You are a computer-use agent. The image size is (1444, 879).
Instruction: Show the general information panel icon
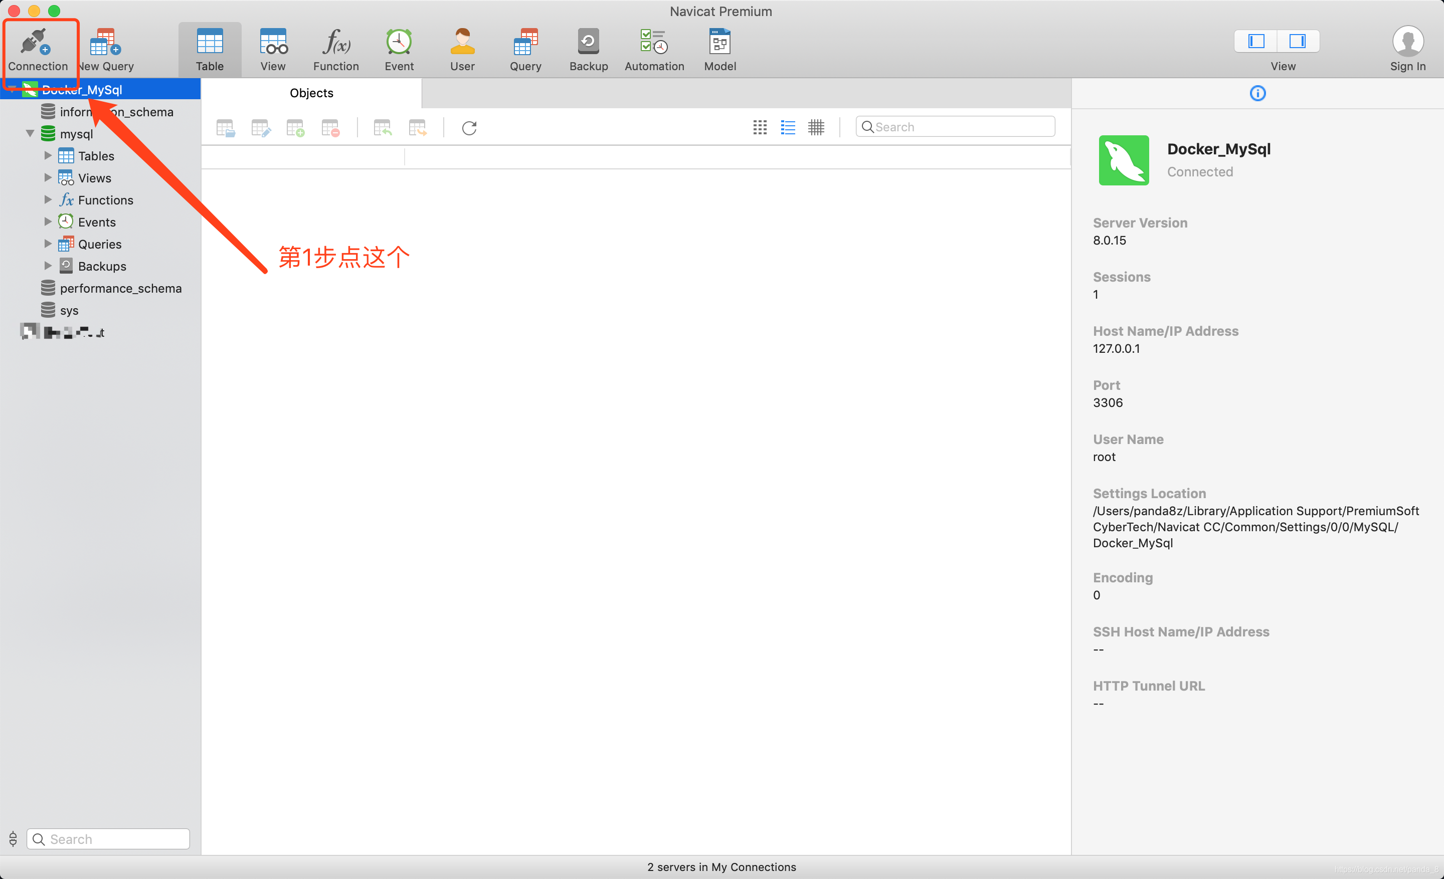click(x=1257, y=93)
